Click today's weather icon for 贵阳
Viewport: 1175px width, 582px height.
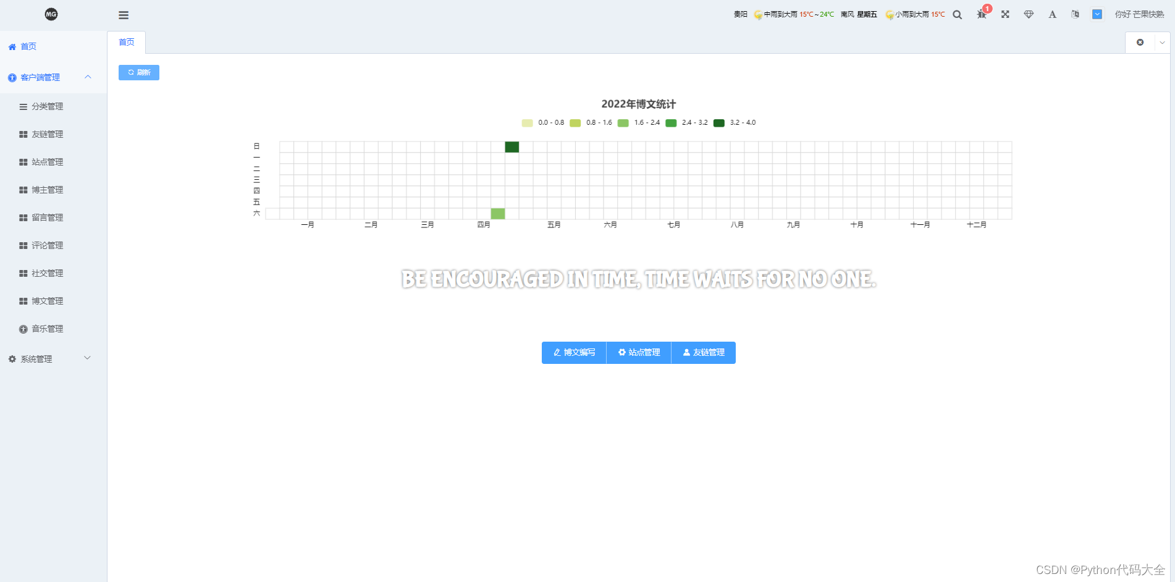758,15
